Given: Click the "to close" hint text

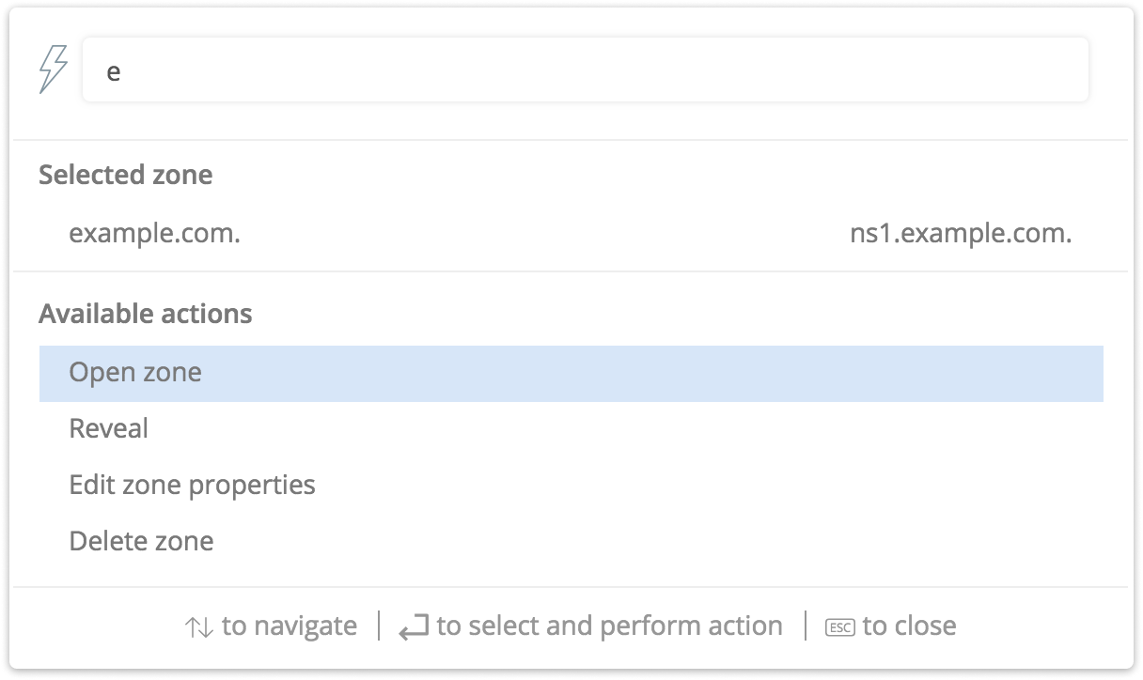Looking at the screenshot, I should [x=909, y=626].
